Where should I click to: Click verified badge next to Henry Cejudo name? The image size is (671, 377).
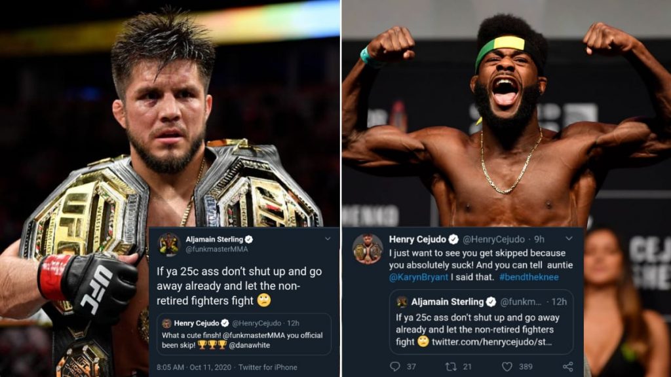pos(453,239)
